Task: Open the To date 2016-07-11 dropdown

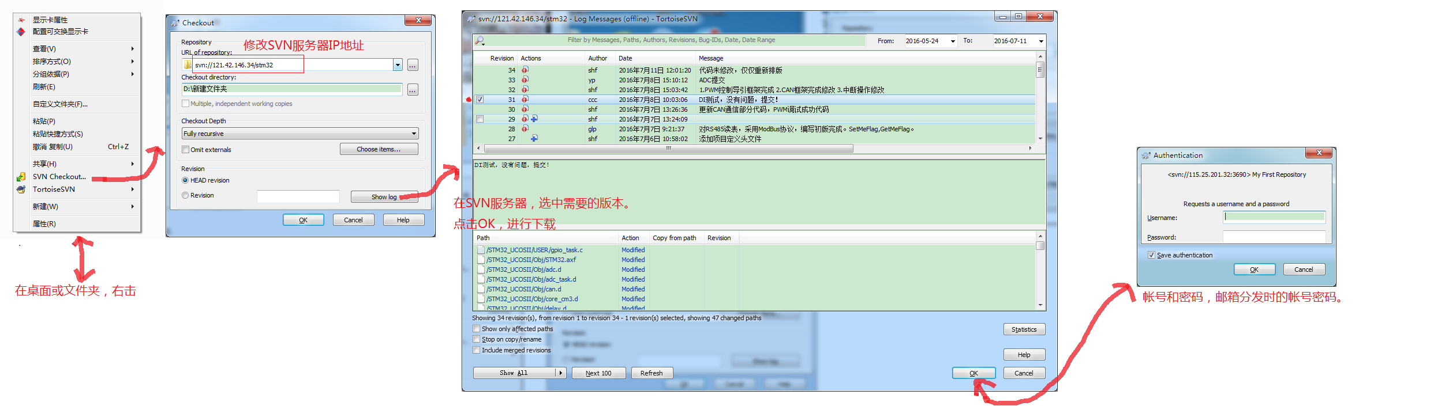Action: [1041, 41]
